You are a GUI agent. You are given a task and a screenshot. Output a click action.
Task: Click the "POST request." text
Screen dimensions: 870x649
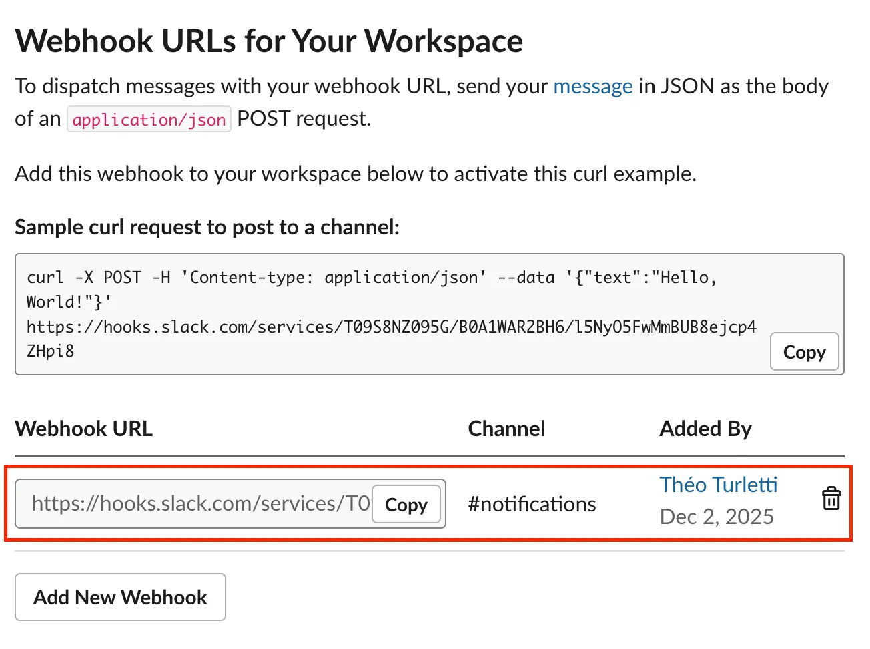coord(304,119)
